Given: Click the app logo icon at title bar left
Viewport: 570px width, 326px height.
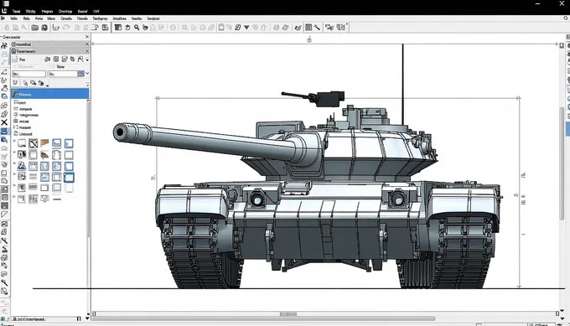Looking at the screenshot, I should [x=6, y=3].
